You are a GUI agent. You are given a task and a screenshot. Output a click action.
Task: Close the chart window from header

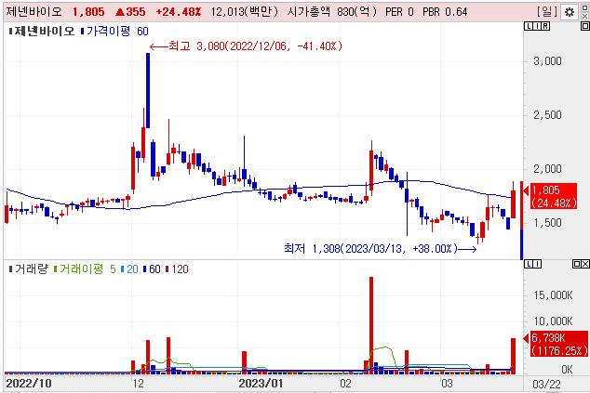pos(585,16)
